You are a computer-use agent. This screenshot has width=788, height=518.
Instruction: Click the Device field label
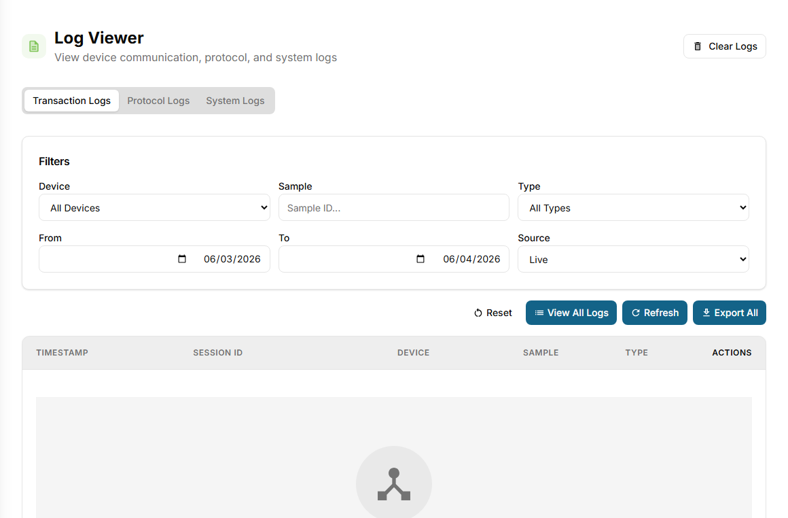54,186
